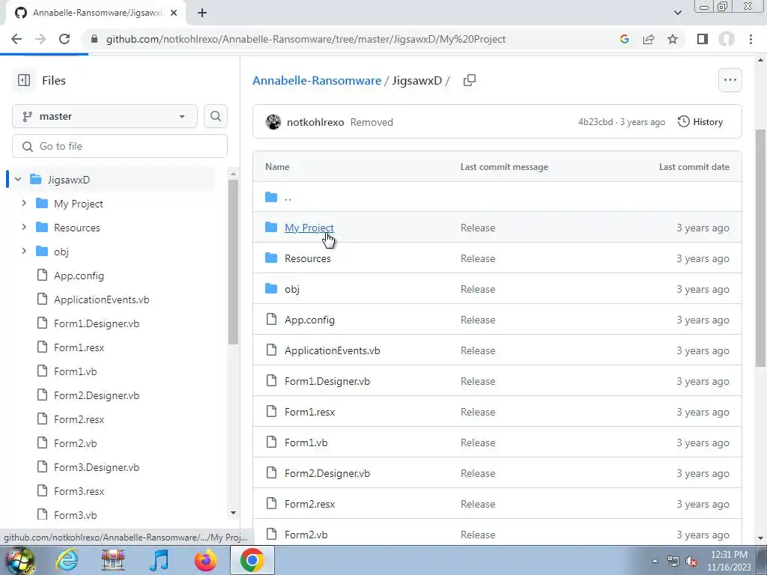Viewport: 767px width, 575px height.
Task: Copy the path with the copy icon
Action: pyautogui.click(x=469, y=80)
